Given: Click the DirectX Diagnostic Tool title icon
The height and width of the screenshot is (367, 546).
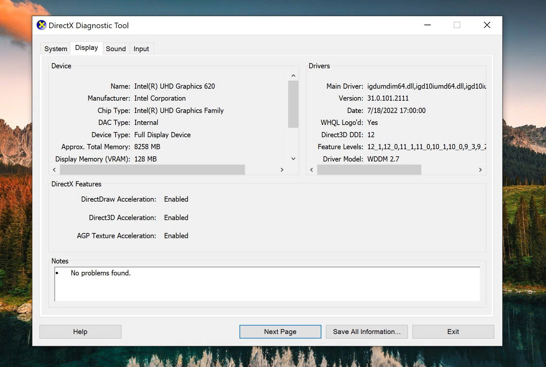Looking at the screenshot, I should point(41,25).
